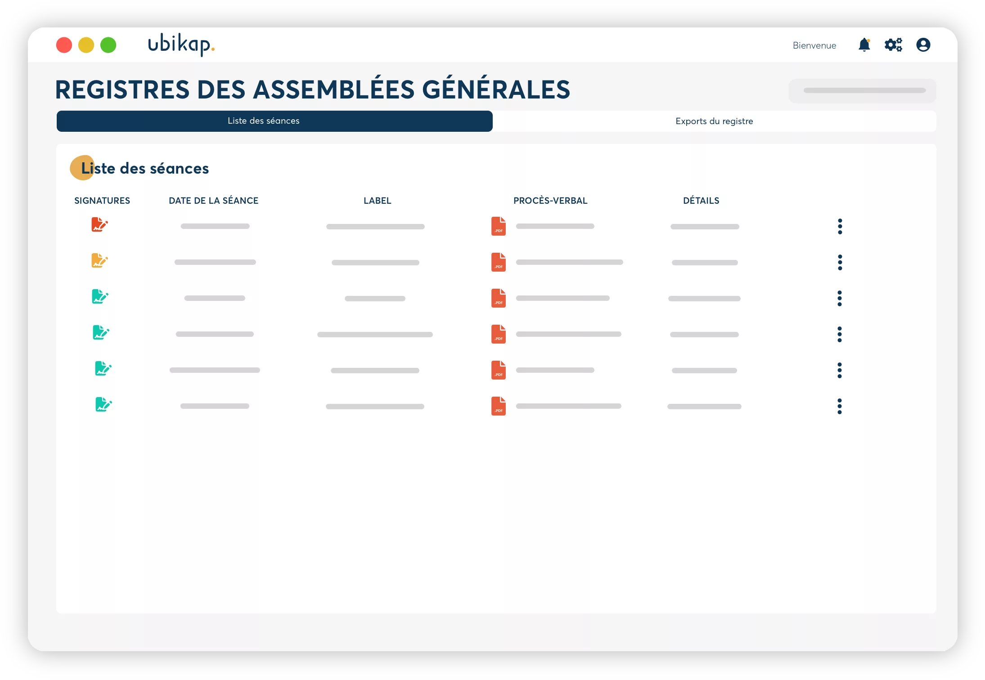
Task: Open the actions menu of the first row
Action: click(840, 226)
